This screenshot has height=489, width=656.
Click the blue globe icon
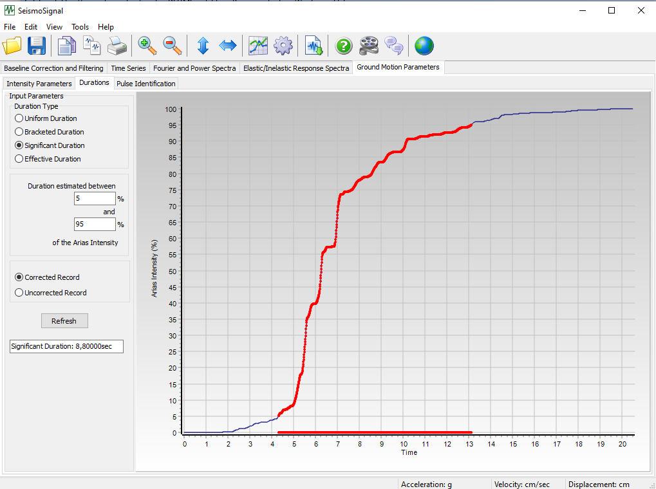point(424,46)
